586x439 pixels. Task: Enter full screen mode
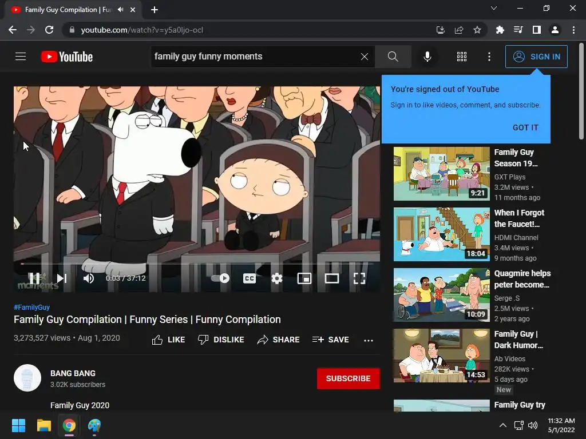click(x=359, y=278)
